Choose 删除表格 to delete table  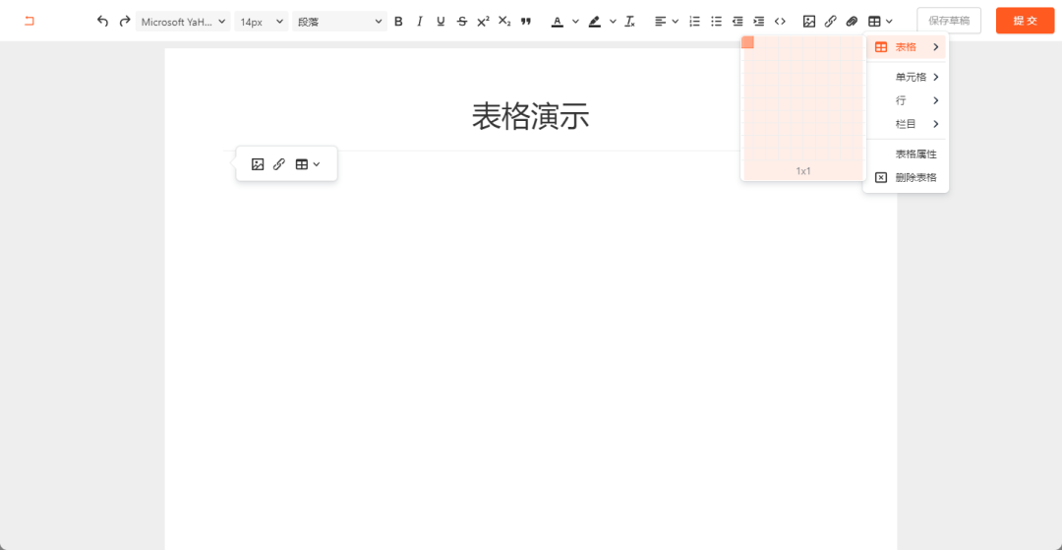[906, 177]
